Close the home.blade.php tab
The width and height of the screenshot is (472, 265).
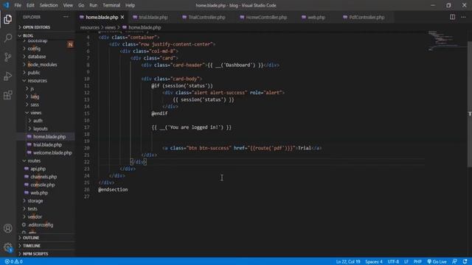pyautogui.click(x=122, y=18)
